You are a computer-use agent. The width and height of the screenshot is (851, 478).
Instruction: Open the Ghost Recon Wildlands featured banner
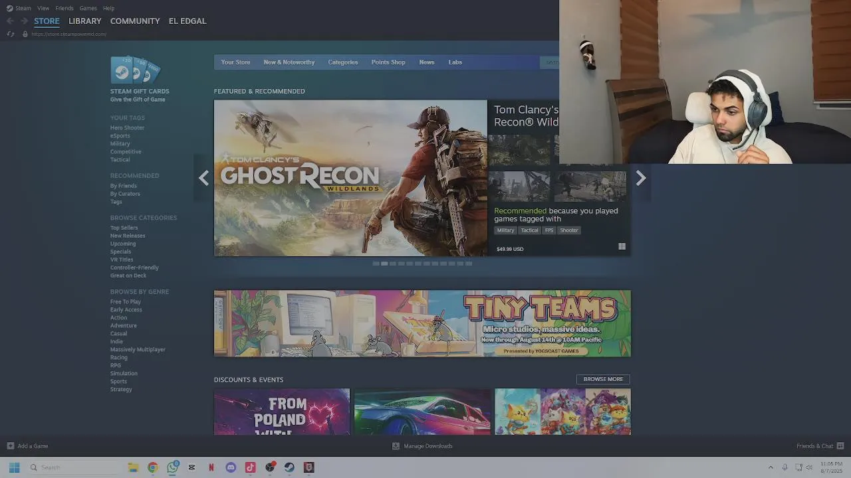[x=350, y=178]
